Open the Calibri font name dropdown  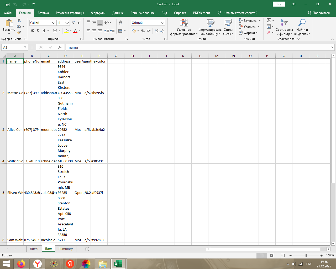(54, 23)
